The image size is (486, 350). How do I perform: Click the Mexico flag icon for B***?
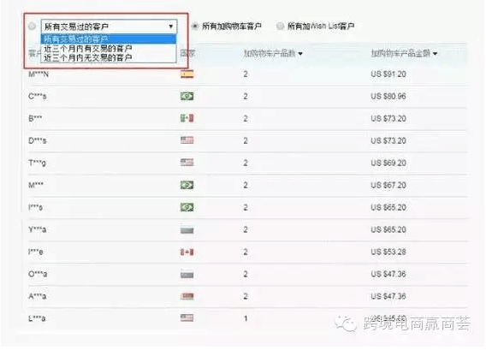pos(187,118)
